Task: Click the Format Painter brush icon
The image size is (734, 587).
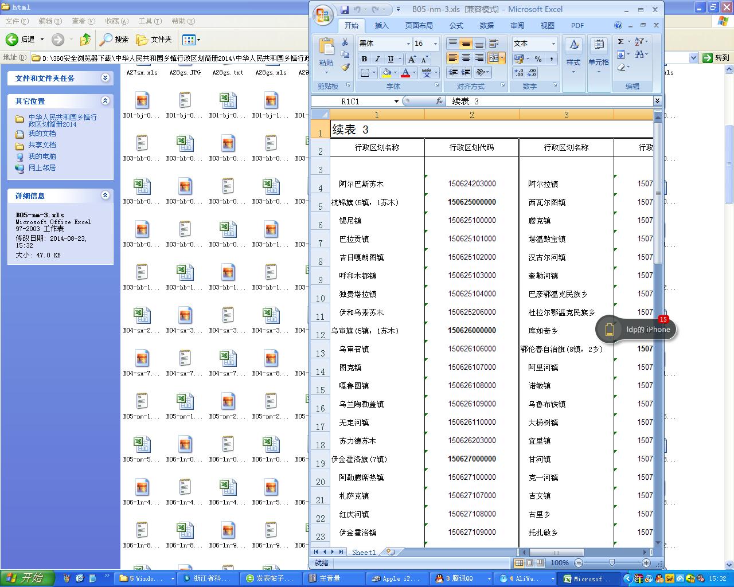Action: tap(345, 67)
